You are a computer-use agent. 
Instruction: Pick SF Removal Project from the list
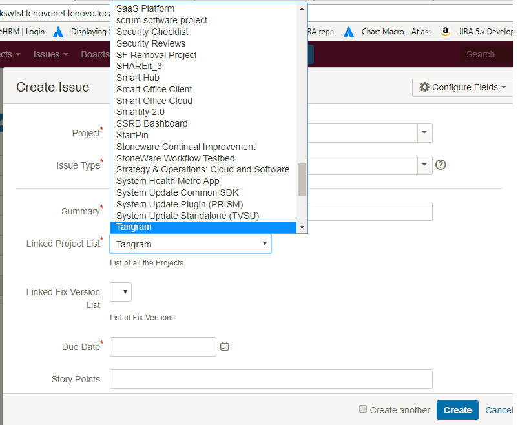pos(203,55)
